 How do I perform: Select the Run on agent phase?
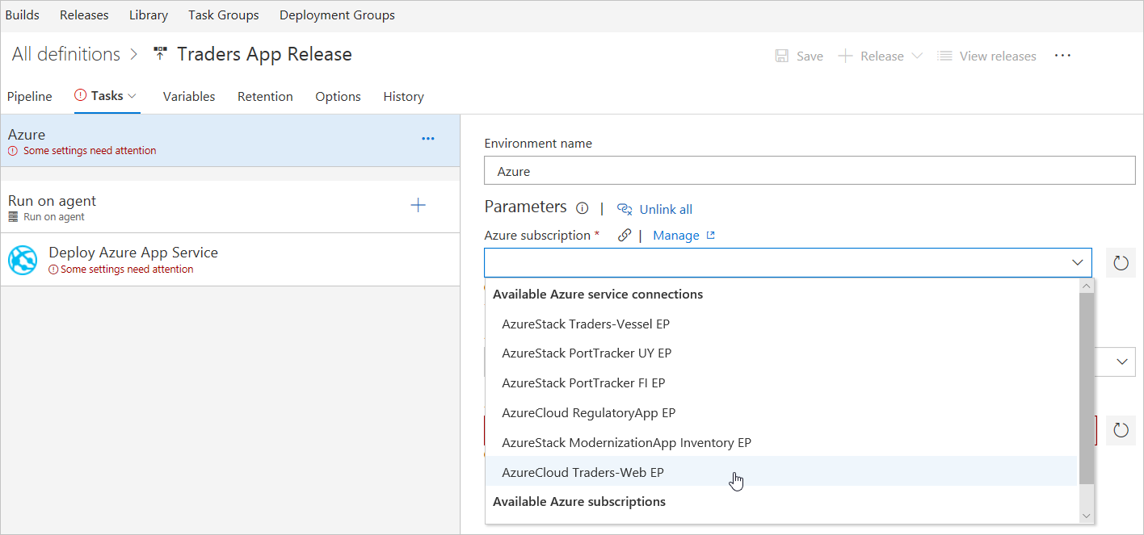click(230, 207)
